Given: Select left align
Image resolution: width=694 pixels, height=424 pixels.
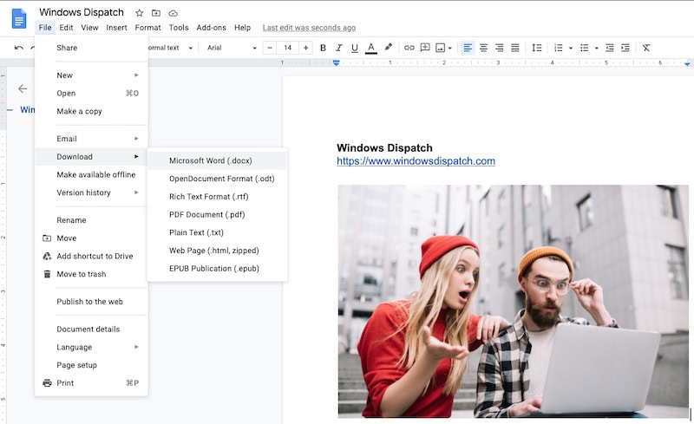Looking at the screenshot, I should pos(468,48).
